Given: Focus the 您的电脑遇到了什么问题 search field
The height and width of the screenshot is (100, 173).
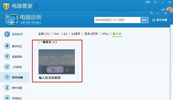Looking at the screenshot, I should coord(117,20).
